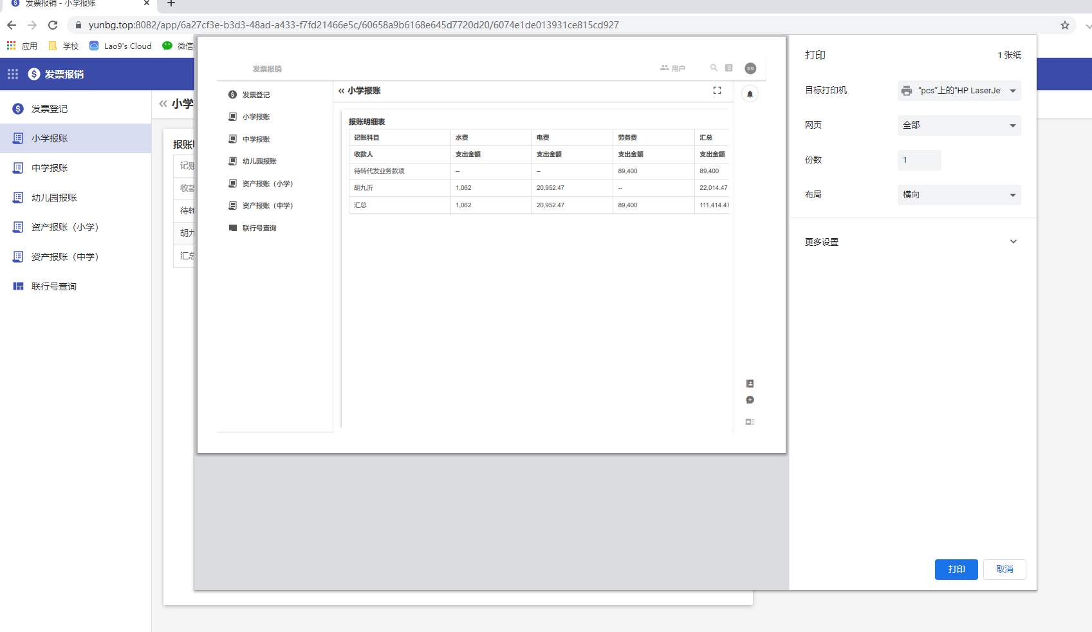Open 资产报账（小学） sidebar item
The height and width of the screenshot is (632, 1092).
point(64,227)
